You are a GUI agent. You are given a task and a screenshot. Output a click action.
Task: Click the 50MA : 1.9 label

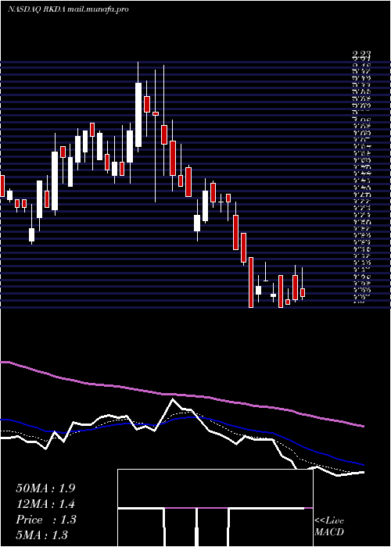click(45, 488)
